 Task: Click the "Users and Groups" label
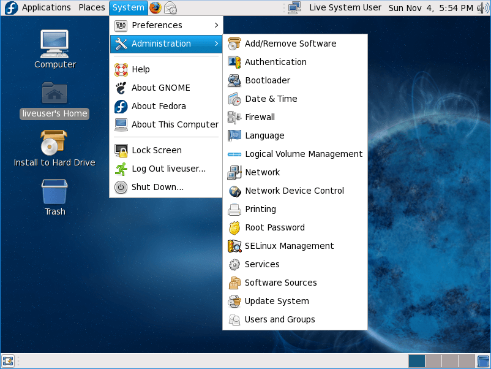coord(280,320)
